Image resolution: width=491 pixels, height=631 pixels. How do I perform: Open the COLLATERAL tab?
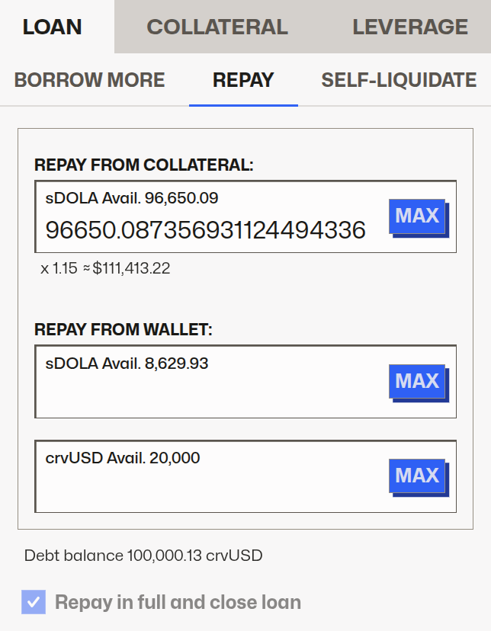tap(217, 27)
